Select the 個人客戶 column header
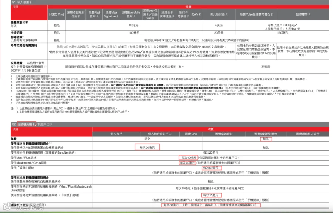Image resolution: width=333 pixels, height=213 pixels. (116, 134)
